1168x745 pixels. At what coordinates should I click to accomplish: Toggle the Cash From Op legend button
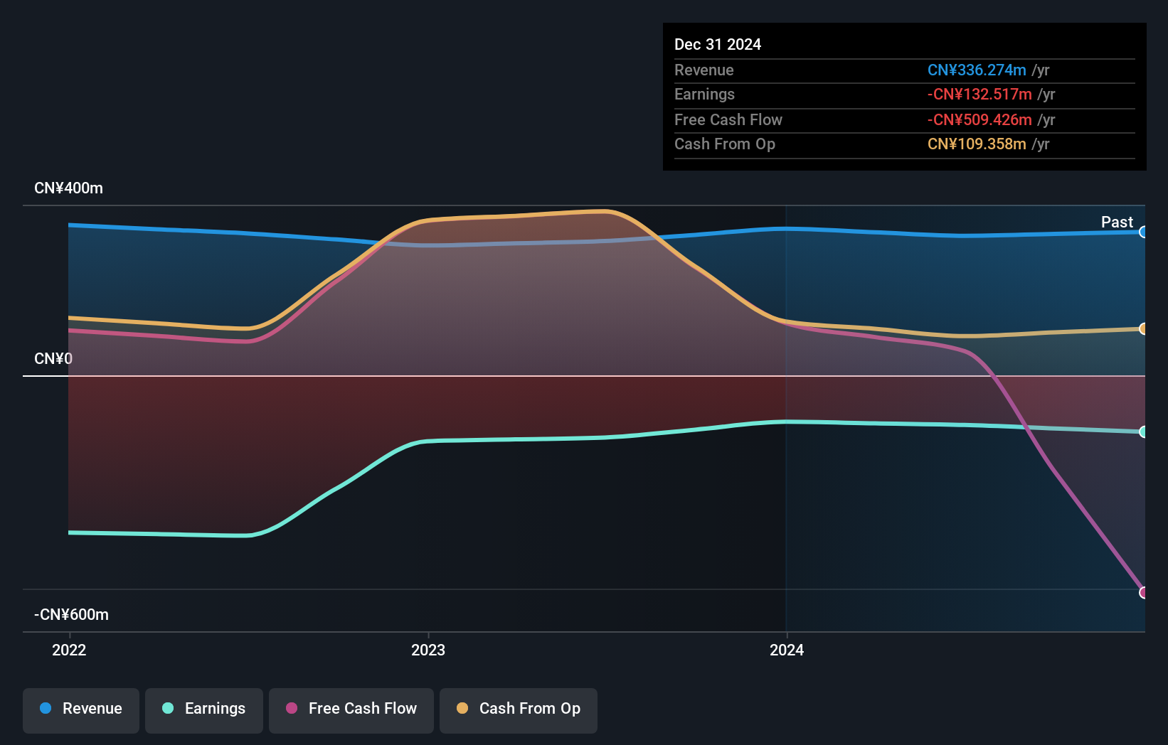click(x=519, y=710)
